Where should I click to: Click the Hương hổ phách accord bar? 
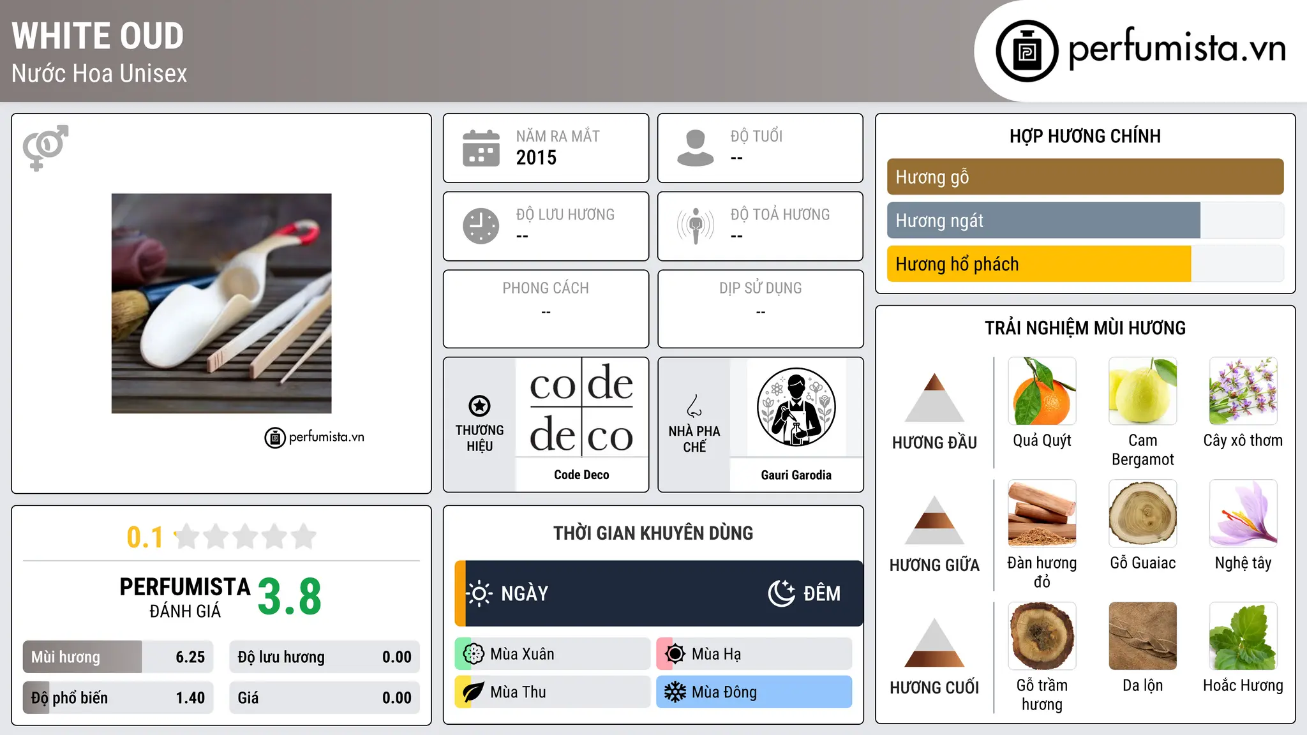(1086, 264)
